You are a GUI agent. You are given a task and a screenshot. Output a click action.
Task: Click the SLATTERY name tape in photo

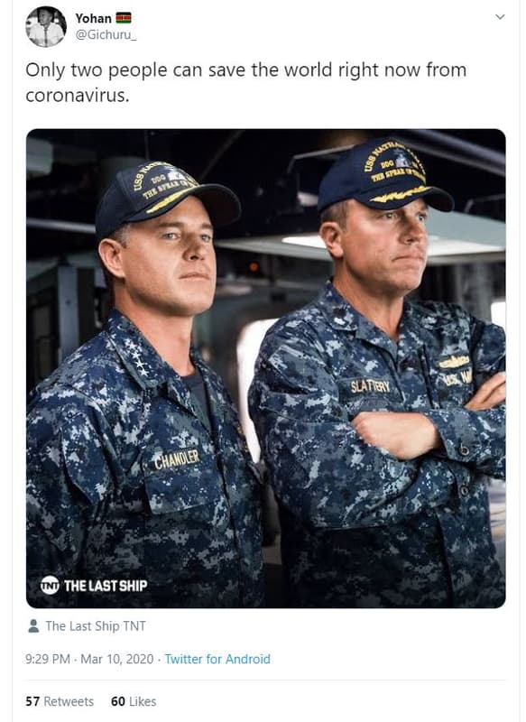371,386
